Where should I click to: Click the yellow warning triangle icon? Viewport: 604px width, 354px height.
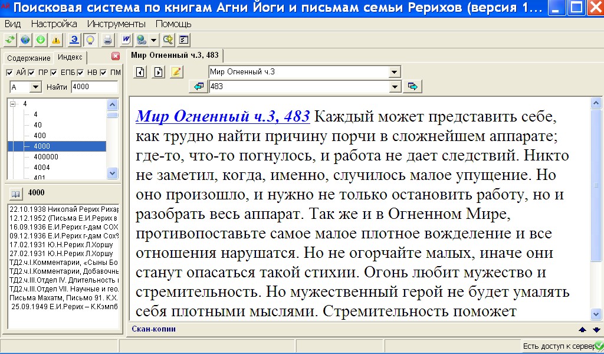[56, 40]
